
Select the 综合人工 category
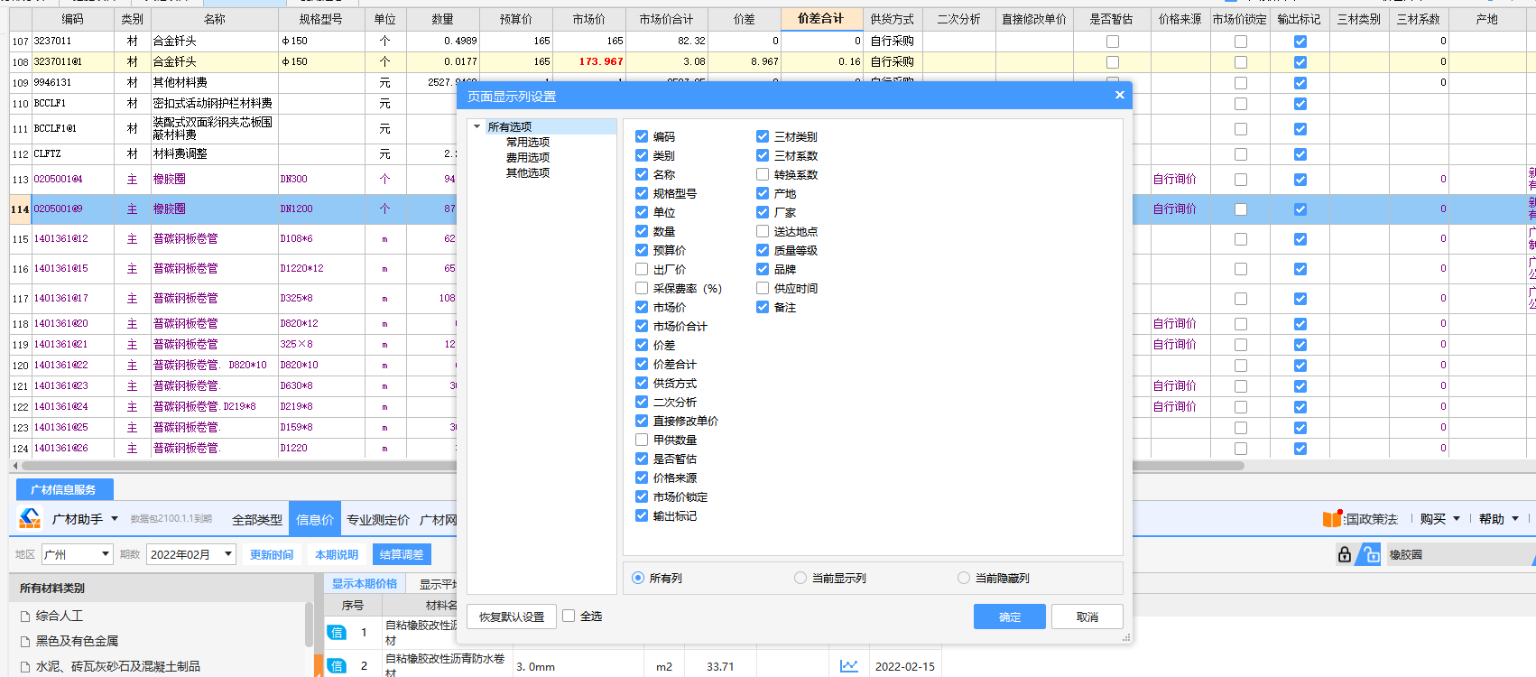click(60, 616)
